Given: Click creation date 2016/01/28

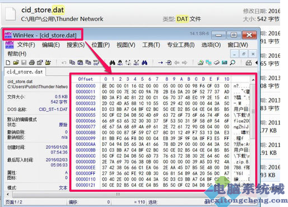Looking at the screenshot, I should [57, 147].
